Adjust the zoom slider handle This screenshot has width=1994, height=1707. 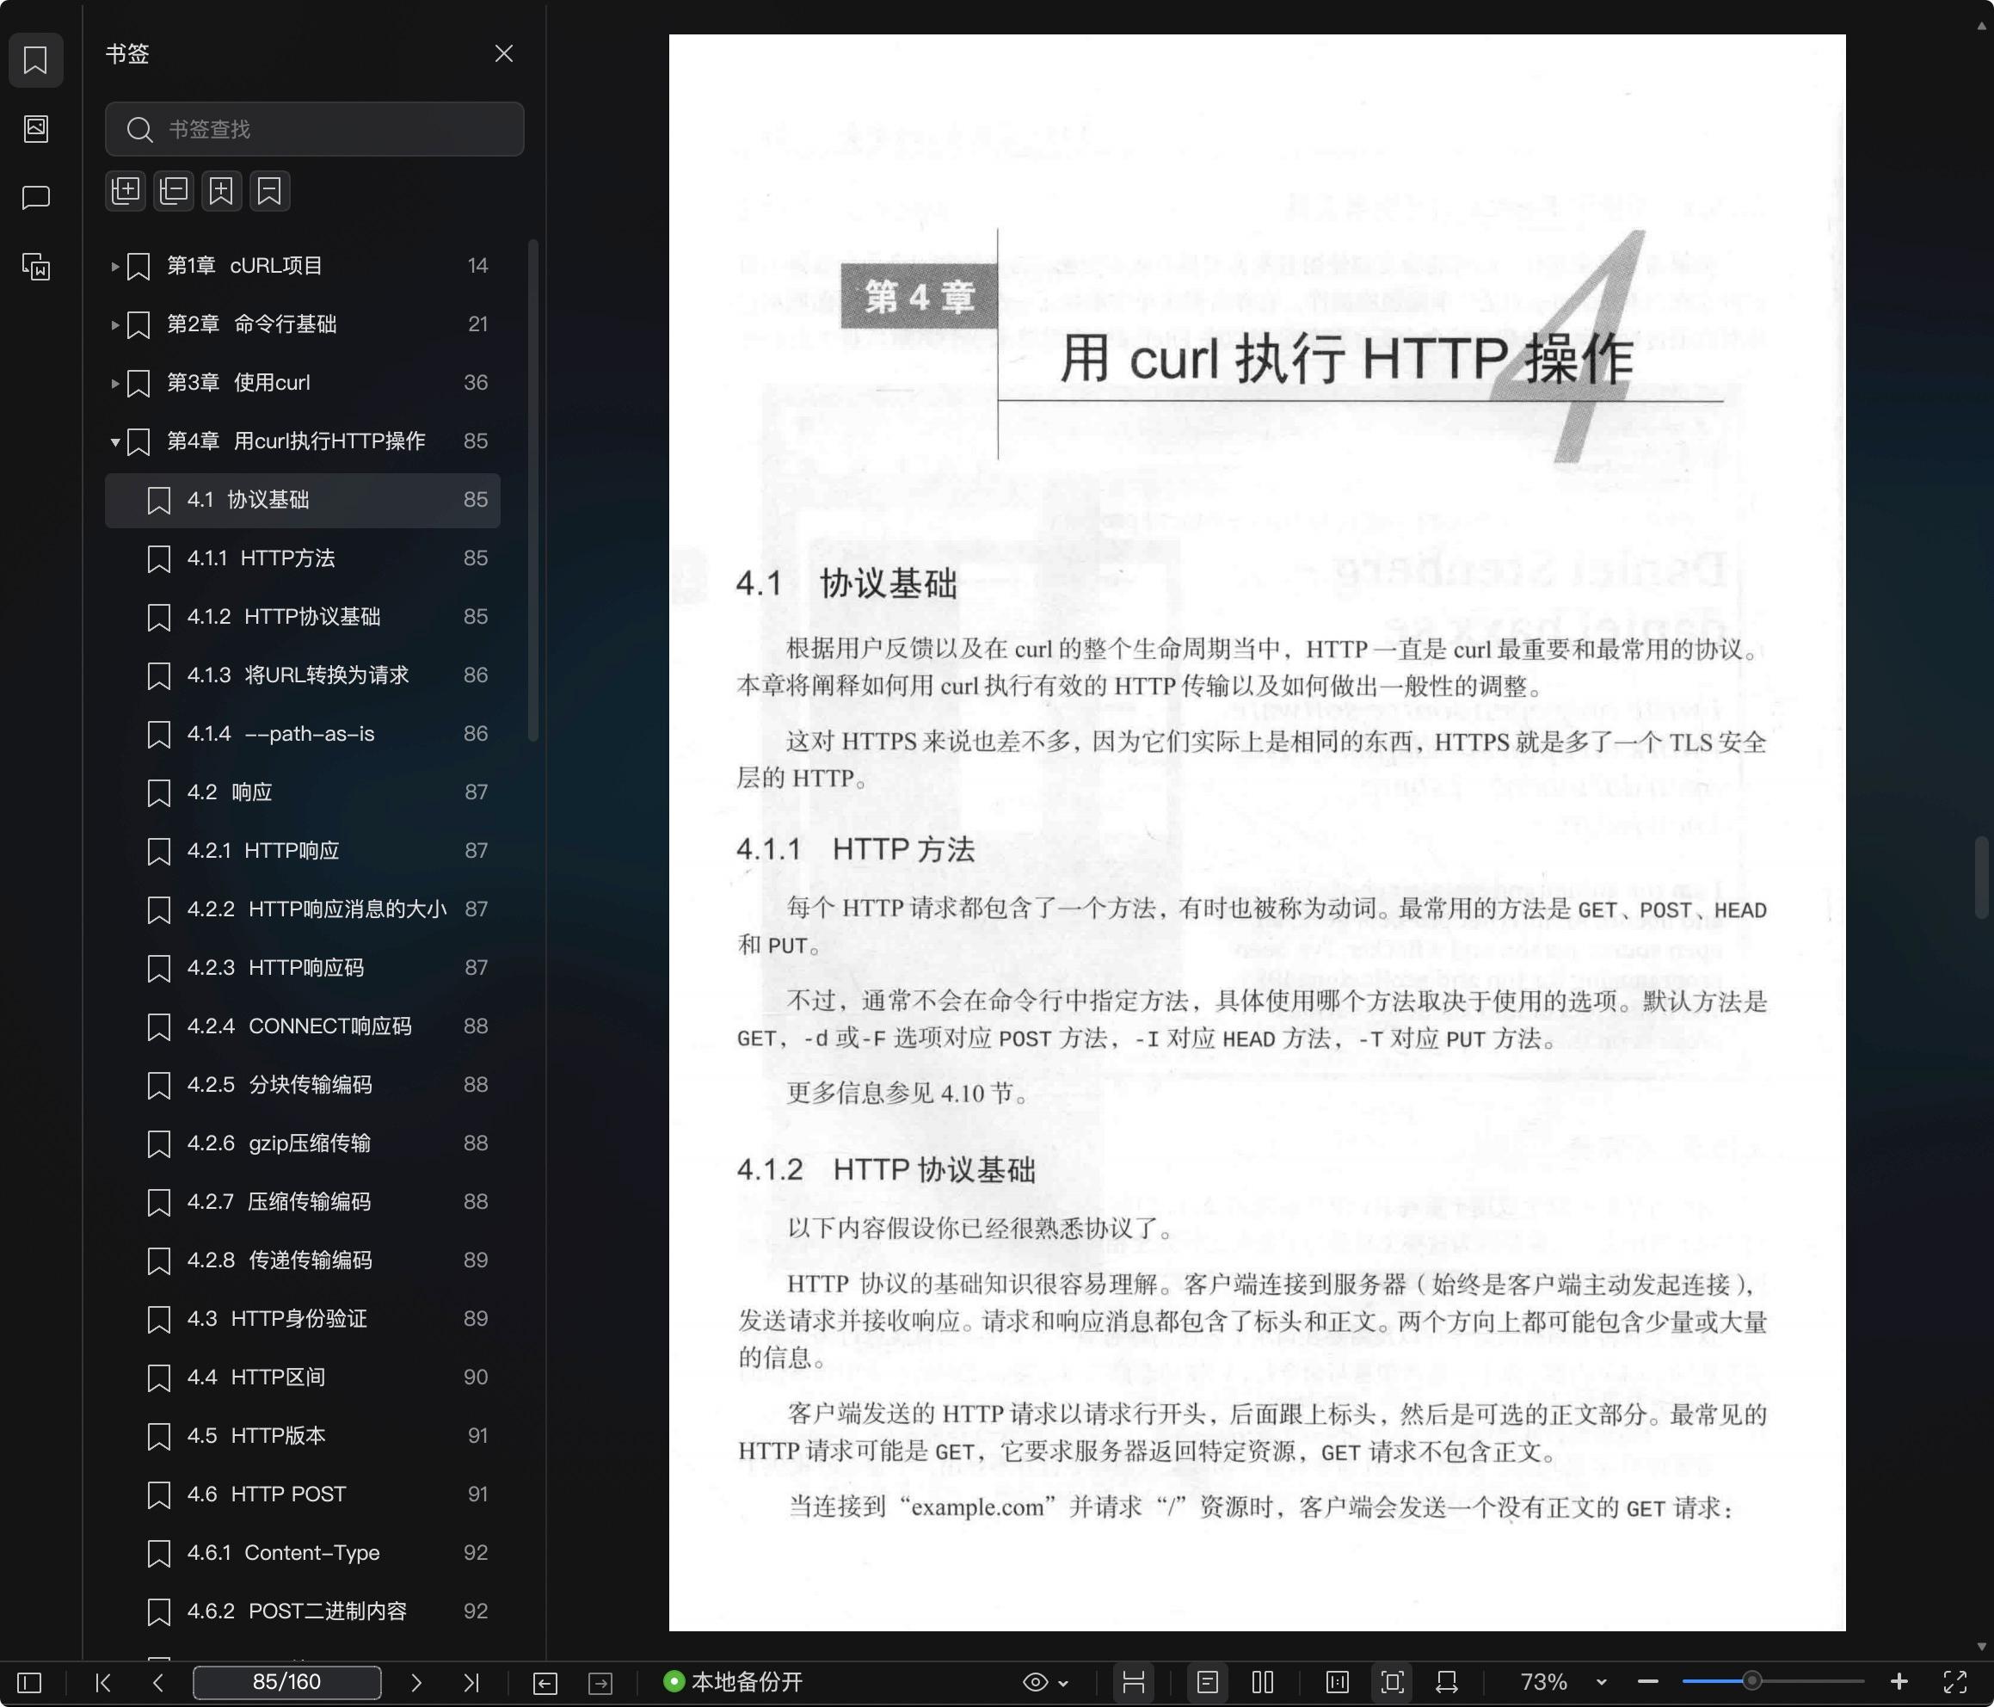click(x=1751, y=1681)
